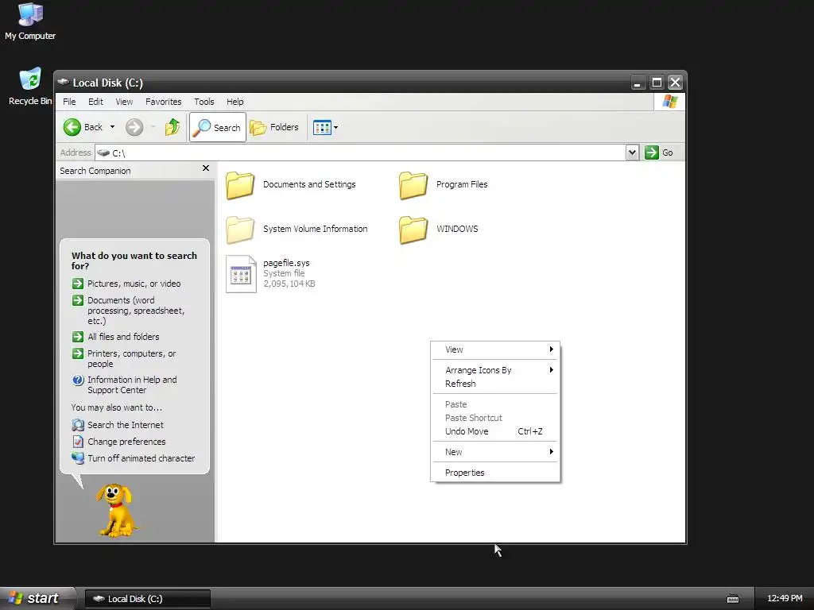Screen dimensions: 814x610
Task: Open the Help menu
Action: pos(235,102)
